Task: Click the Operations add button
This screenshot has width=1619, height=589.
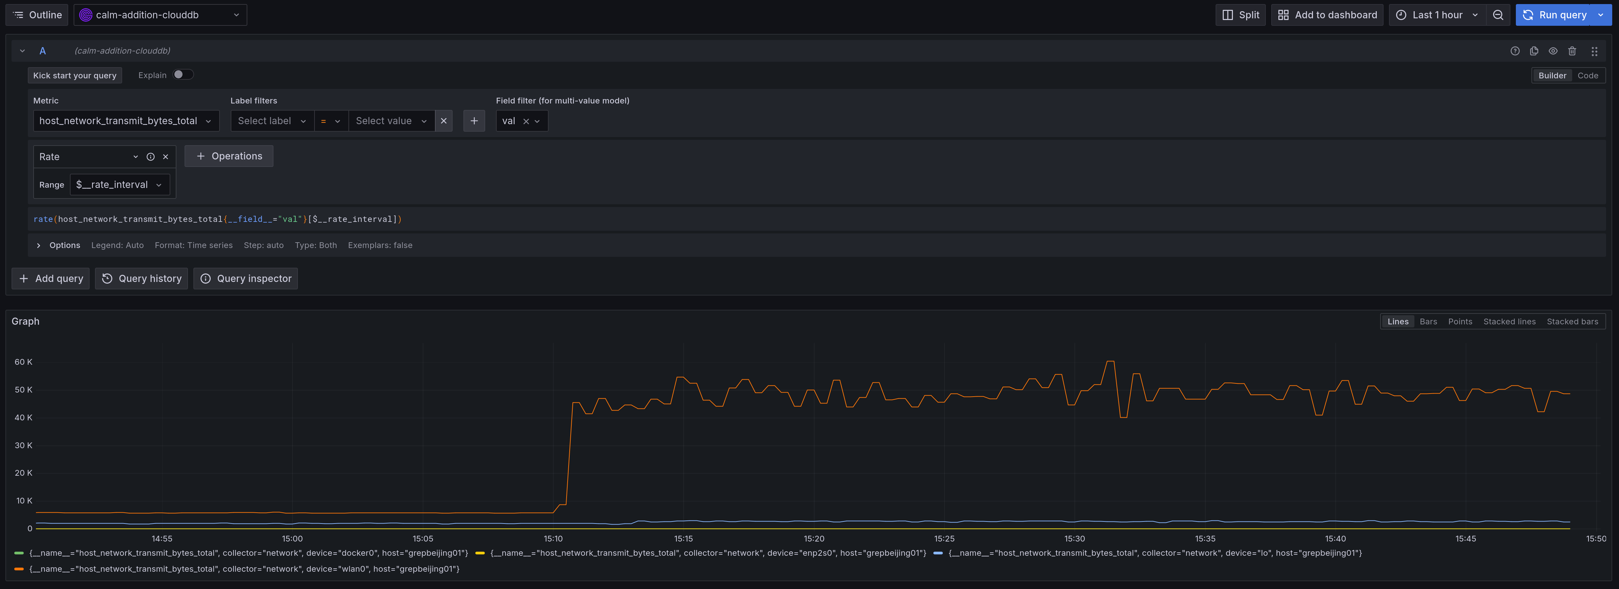Action: point(229,156)
